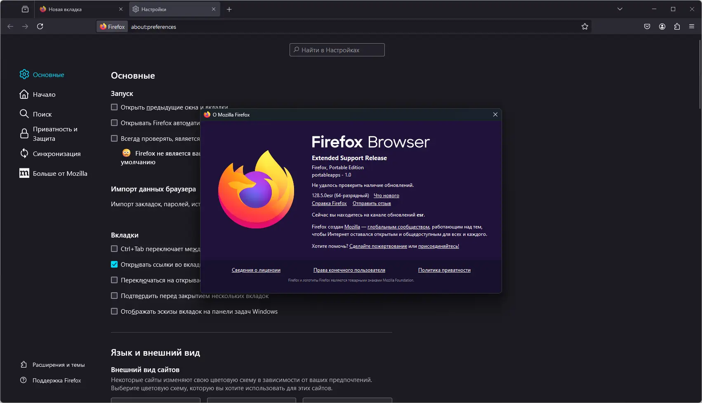Open the Поиск settings category
This screenshot has width=702, height=403.
click(36, 114)
